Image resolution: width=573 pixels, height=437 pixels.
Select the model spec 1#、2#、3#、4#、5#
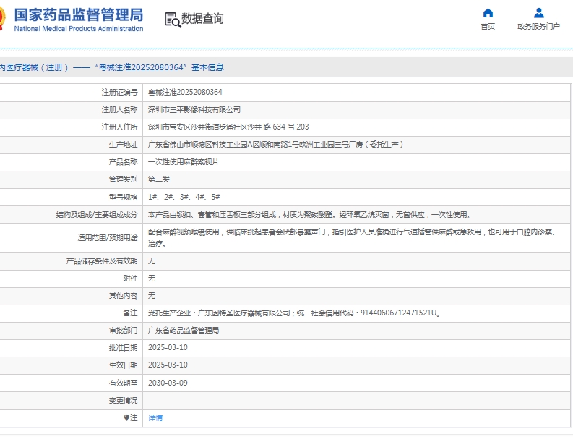(x=184, y=197)
